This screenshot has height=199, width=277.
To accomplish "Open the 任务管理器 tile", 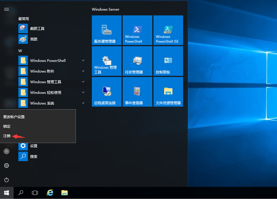I will click(x=137, y=61).
